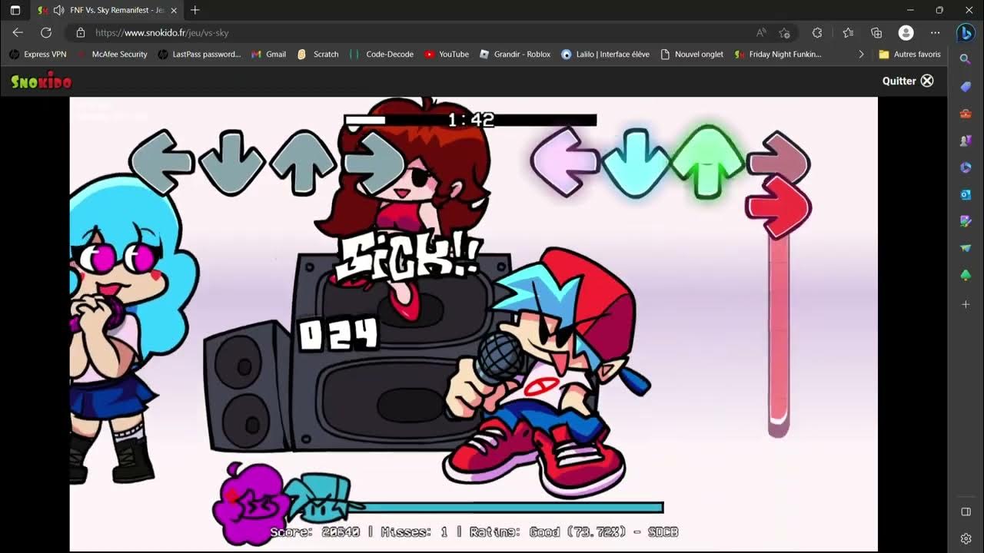
Task: Open the Grandir - Roblox bookmark
Action: pyautogui.click(x=515, y=54)
